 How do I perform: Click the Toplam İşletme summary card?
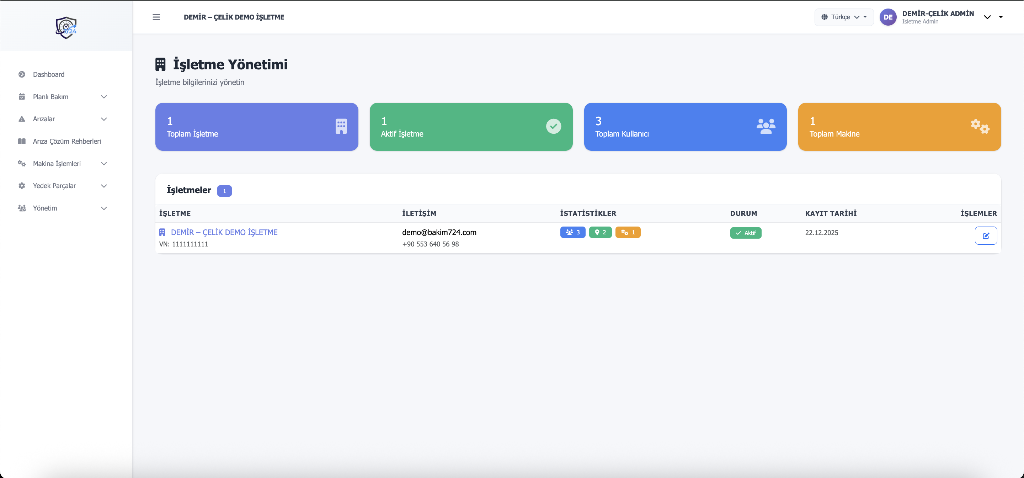point(256,127)
